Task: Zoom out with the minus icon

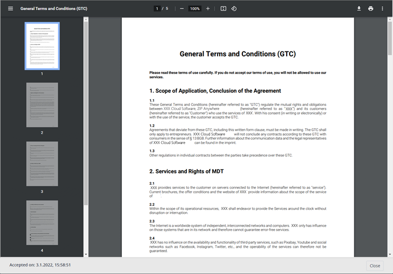Action: pyautogui.click(x=182, y=9)
